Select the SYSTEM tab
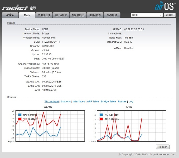This screenshot has width=179, height=158. [x=112, y=15]
